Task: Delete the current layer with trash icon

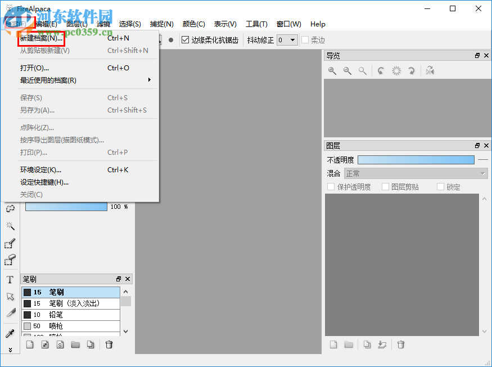Action: (x=401, y=344)
